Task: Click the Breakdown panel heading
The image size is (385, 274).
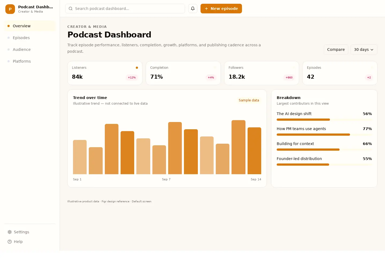Action: (288, 98)
